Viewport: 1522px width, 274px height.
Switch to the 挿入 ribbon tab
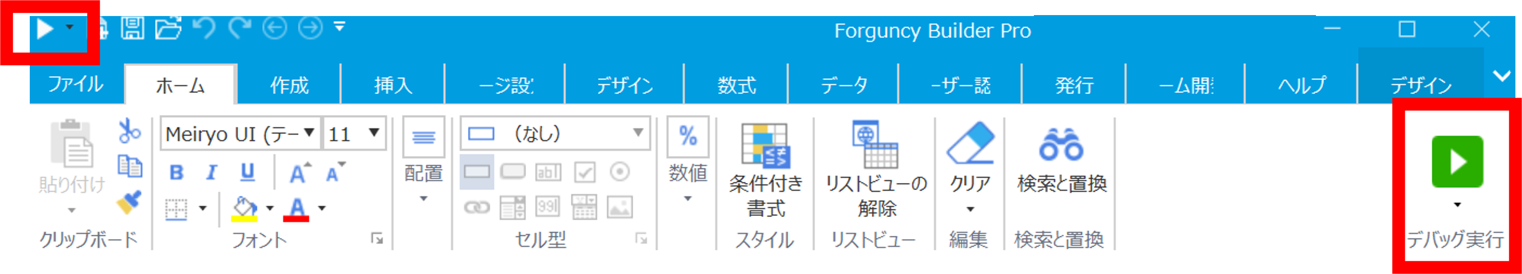[x=393, y=85]
